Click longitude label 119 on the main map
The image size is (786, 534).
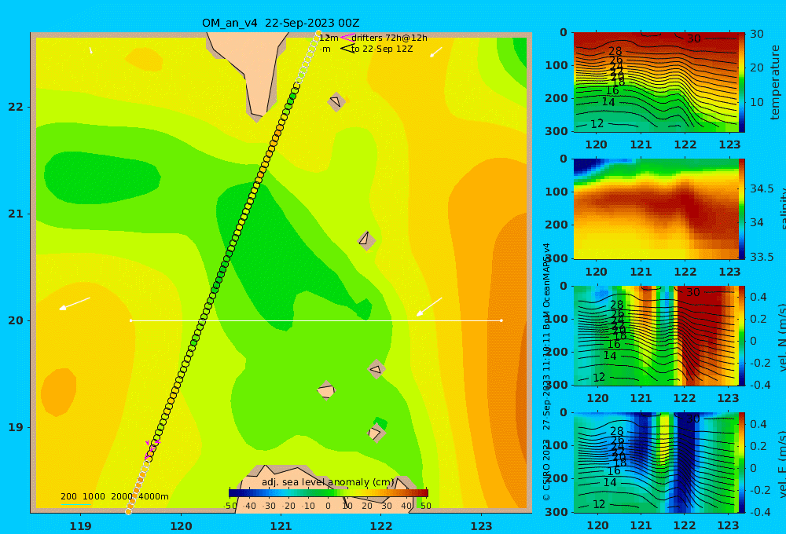click(80, 526)
